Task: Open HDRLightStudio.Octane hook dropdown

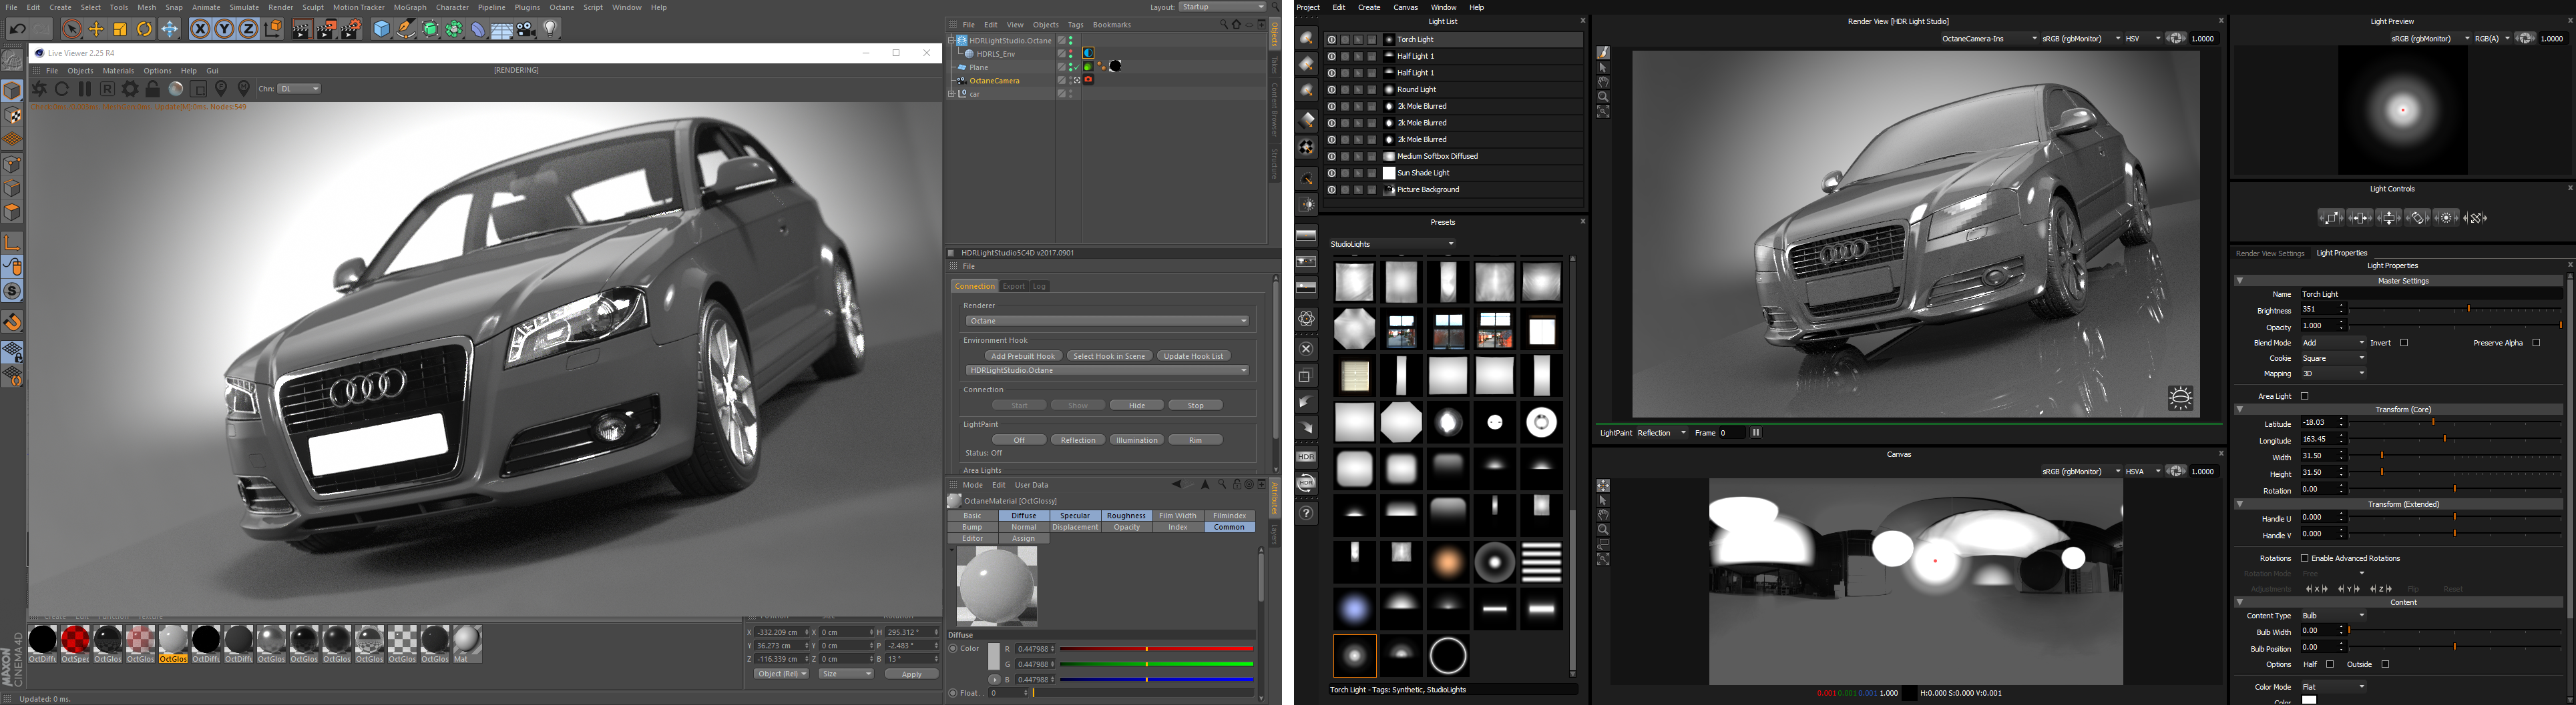Action: pos(1107,370)
